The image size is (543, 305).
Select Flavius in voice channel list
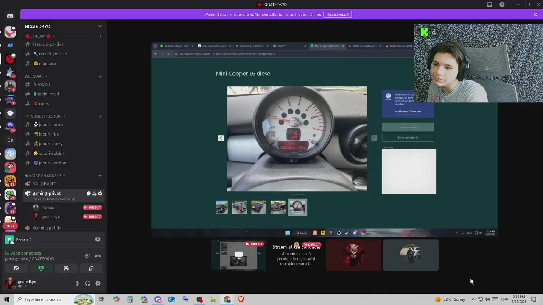pyautogui.click(x=67, y=208)
